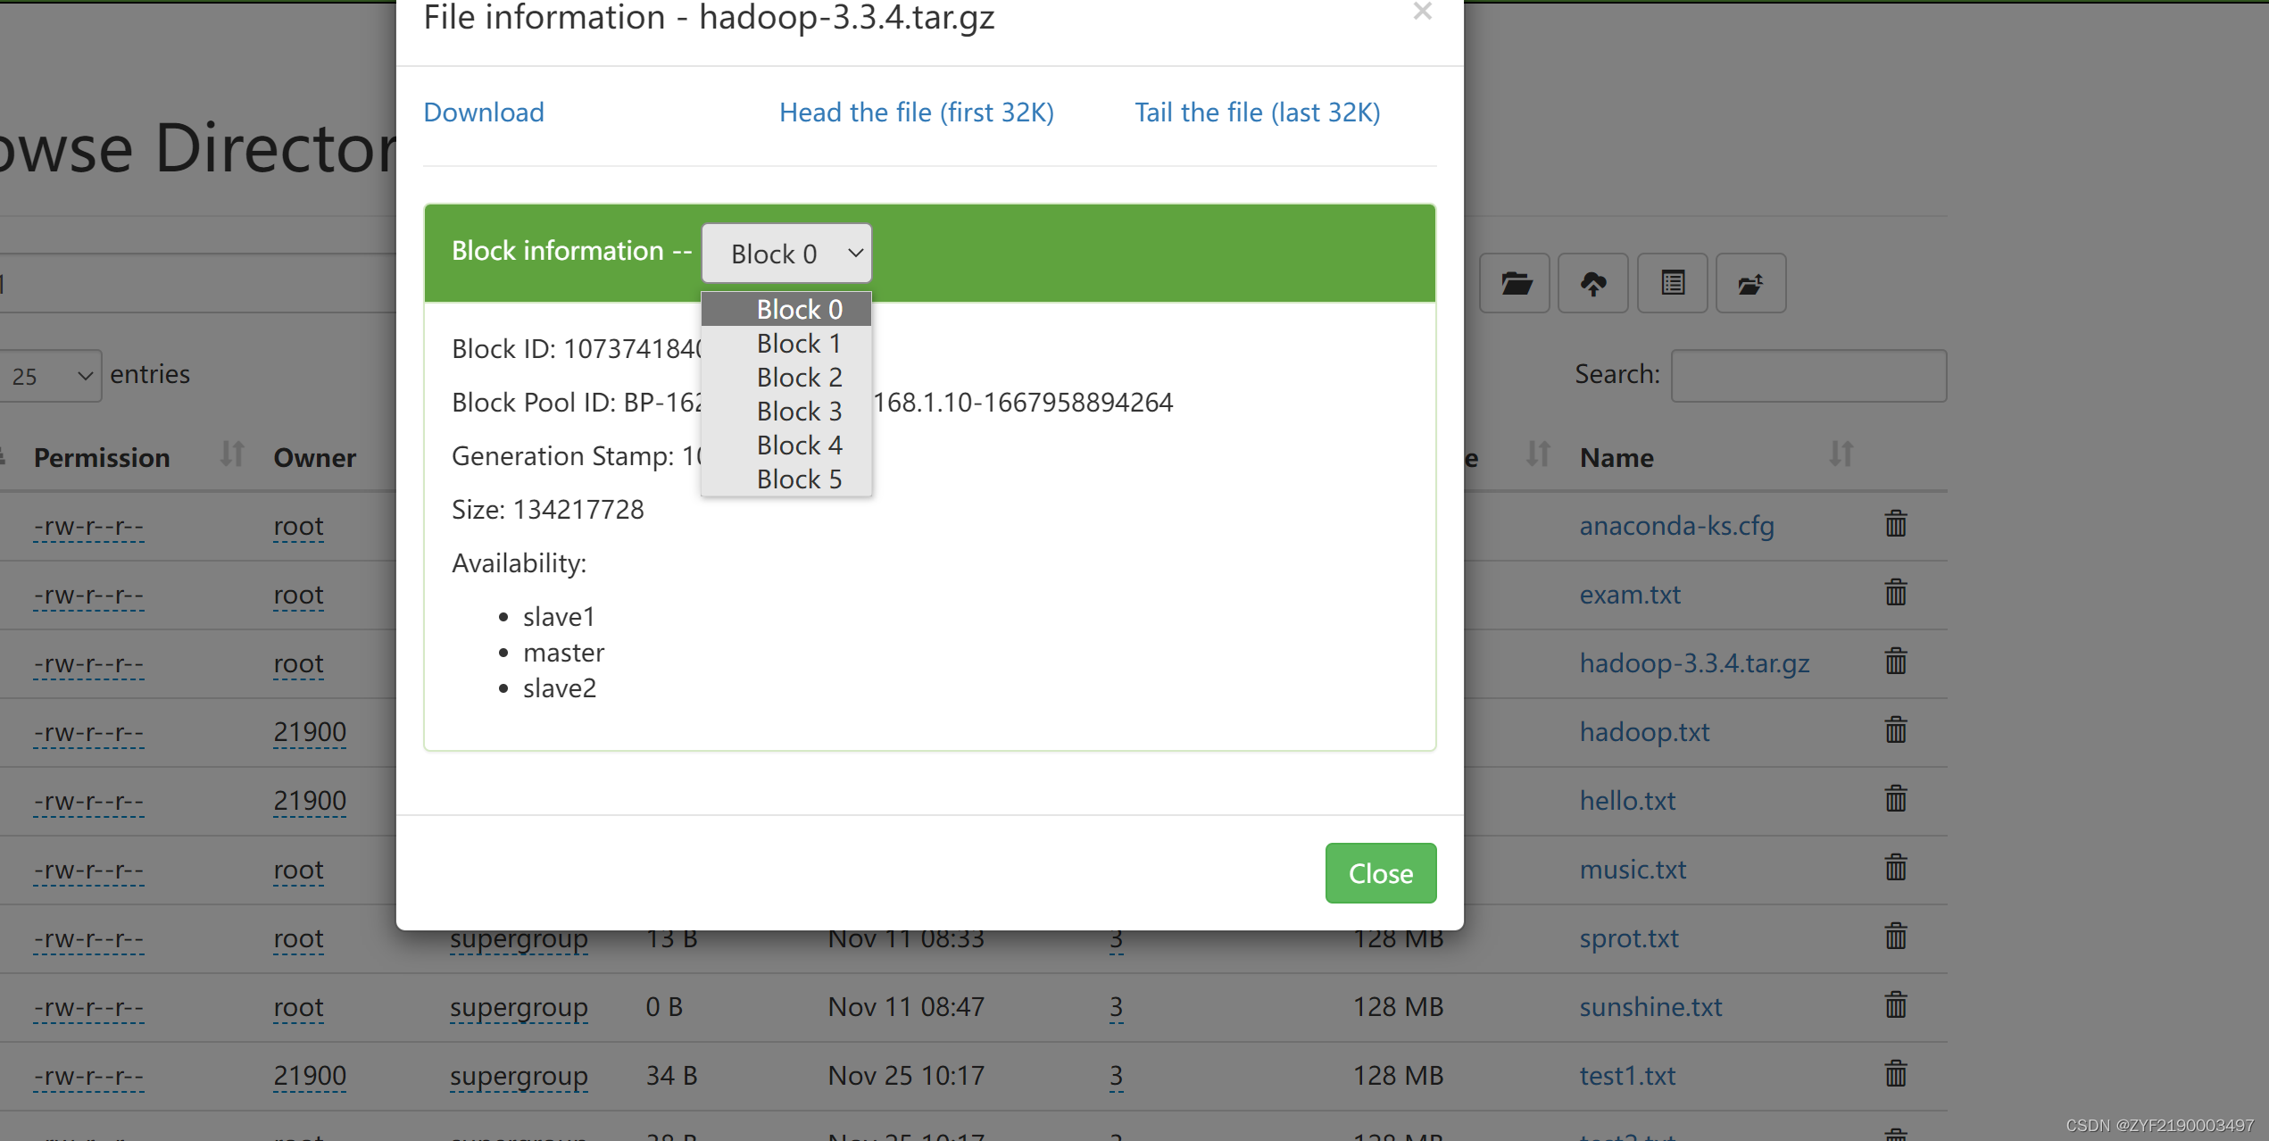This screenshot has height=1141, width=2269.
Task: Select Block 3 from the list
Action: [x=799, y=412]
